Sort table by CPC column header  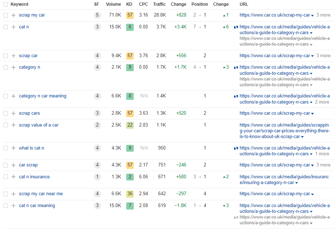point(143,4)
